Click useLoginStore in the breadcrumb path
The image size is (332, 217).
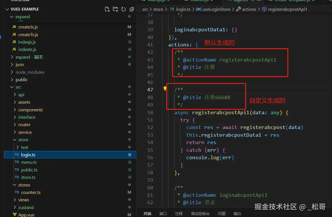pyautogui.click(x=216, y=9)
